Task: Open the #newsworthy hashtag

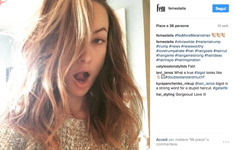Action: (x=192, y=46)
